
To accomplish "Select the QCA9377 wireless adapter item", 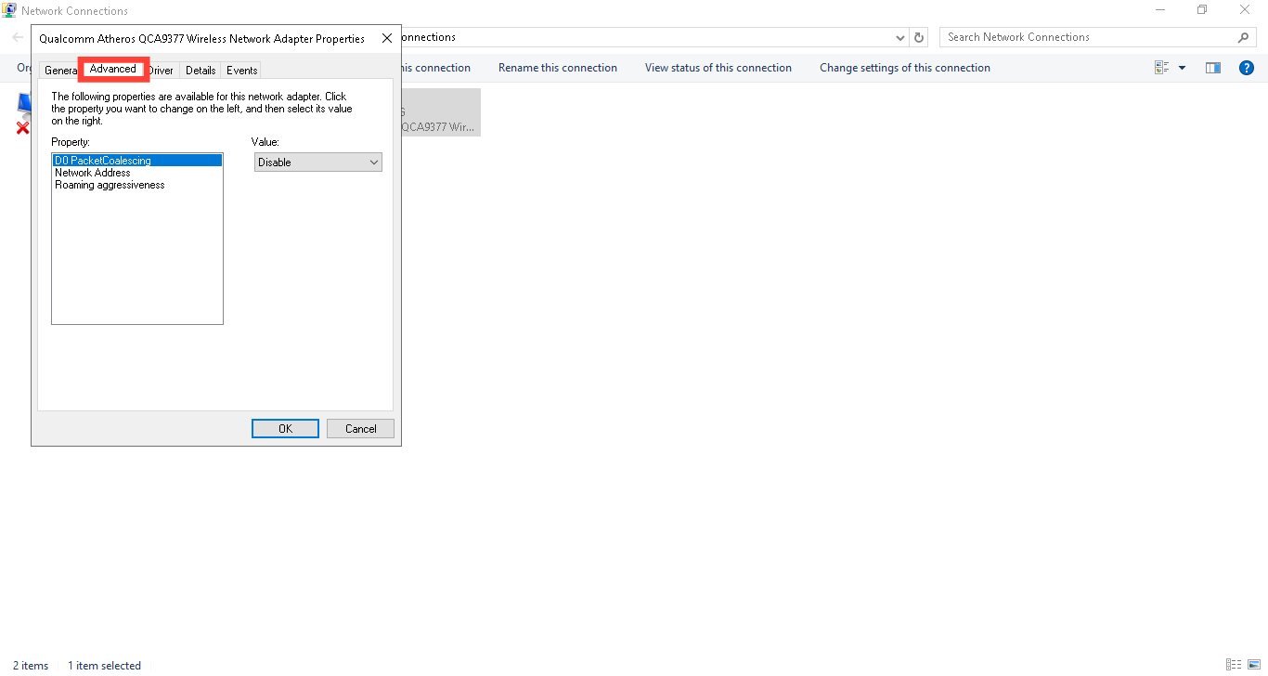I will (441, 112).
